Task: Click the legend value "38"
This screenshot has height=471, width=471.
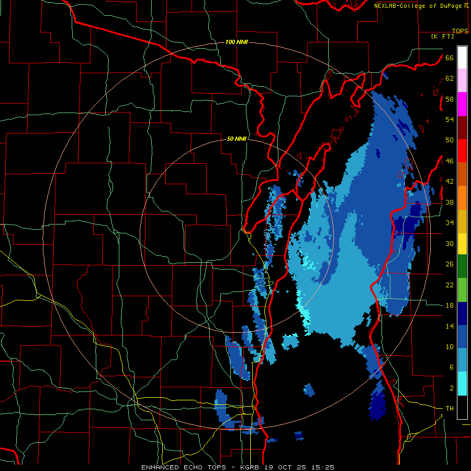Action: pos(450,202)
